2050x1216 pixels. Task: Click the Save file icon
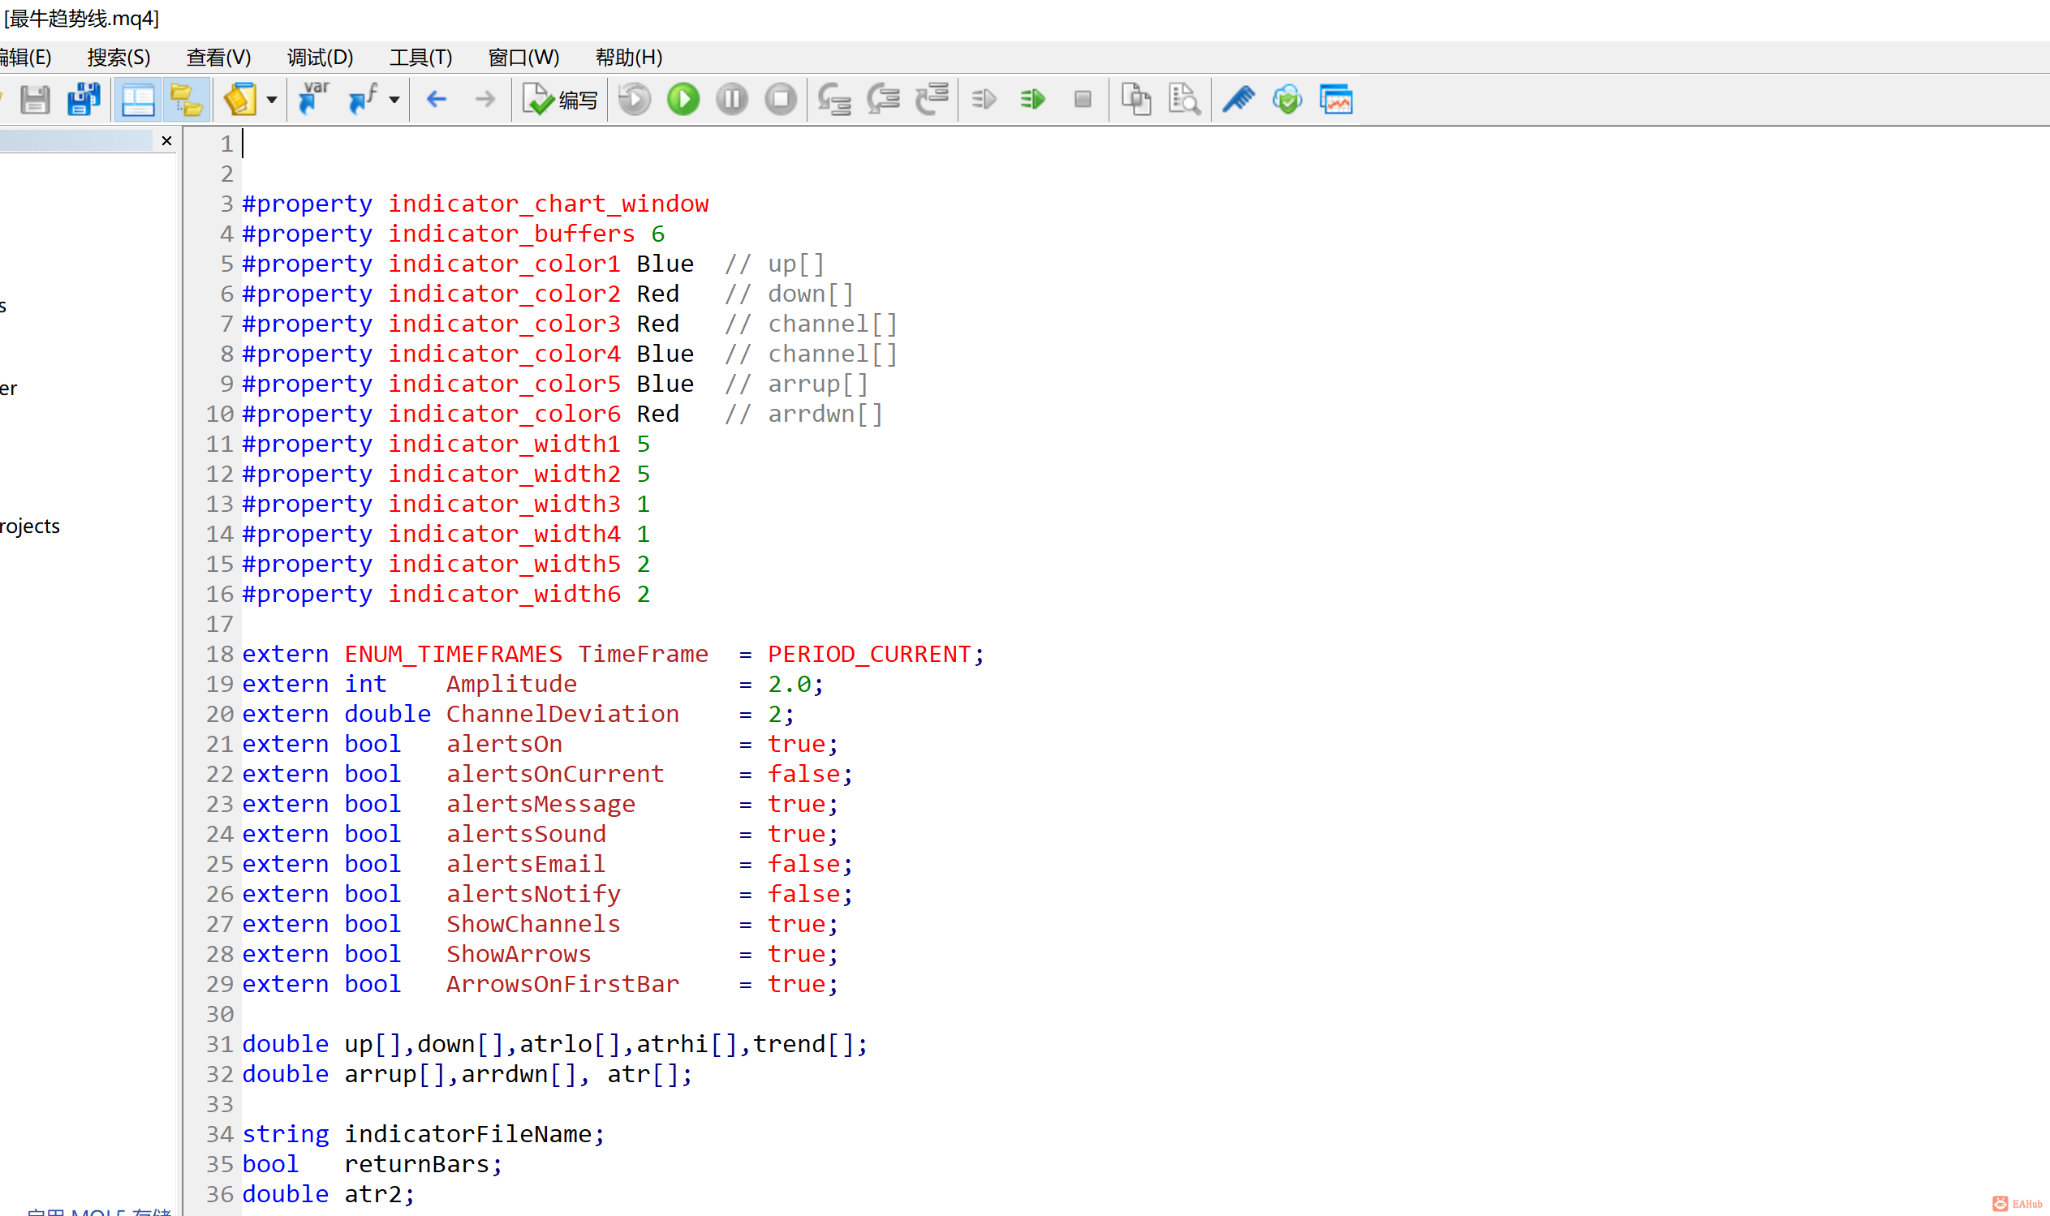pos(35,100)
